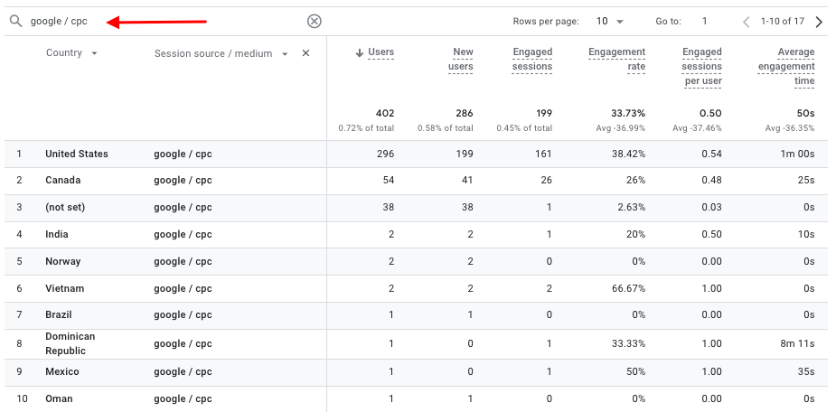Click the Go to page number field
Viewport: 836px width, 412px height.
point(705,22)
